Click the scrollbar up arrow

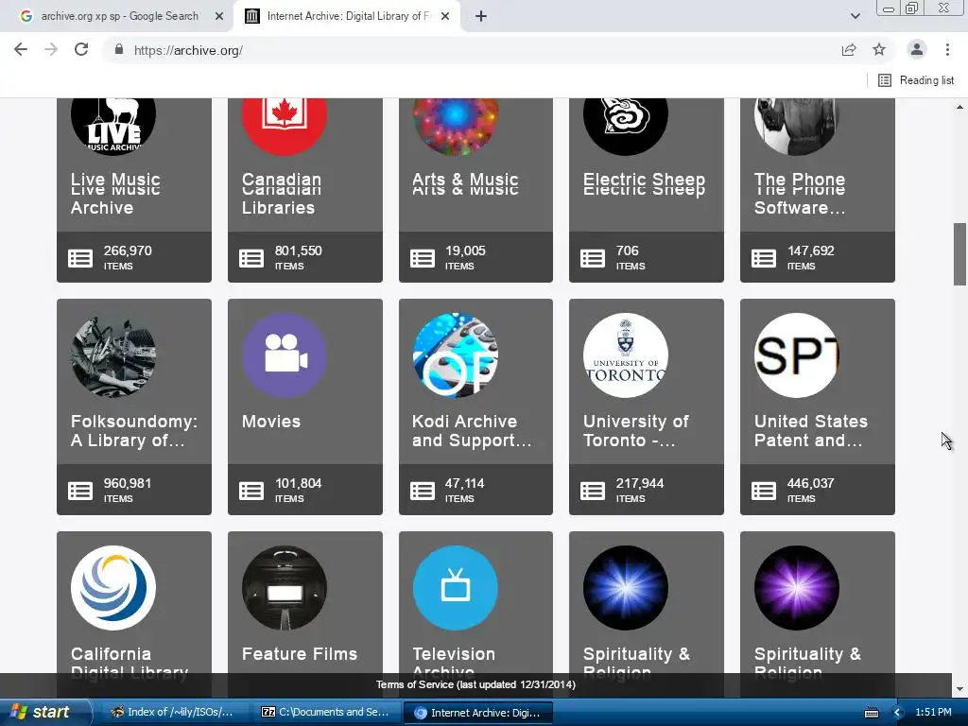coord(959,106)
